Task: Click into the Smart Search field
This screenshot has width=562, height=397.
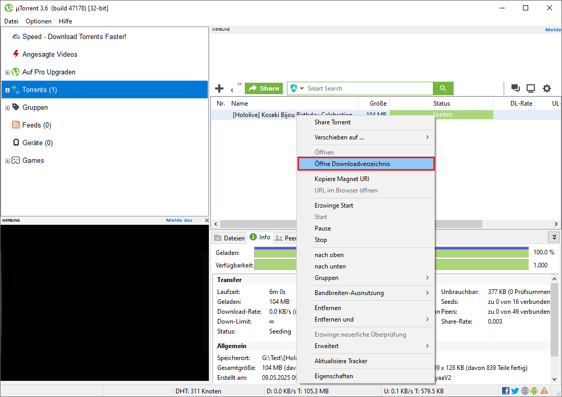Action: click(x=369, y=88)
